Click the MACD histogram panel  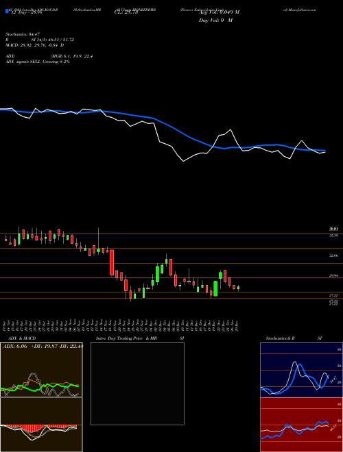click(x=41, y=425)
